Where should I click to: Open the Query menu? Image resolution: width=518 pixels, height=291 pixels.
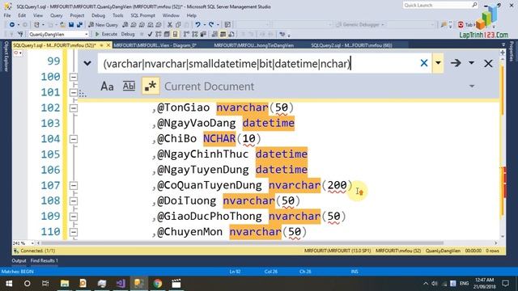[x=56, y=15]
